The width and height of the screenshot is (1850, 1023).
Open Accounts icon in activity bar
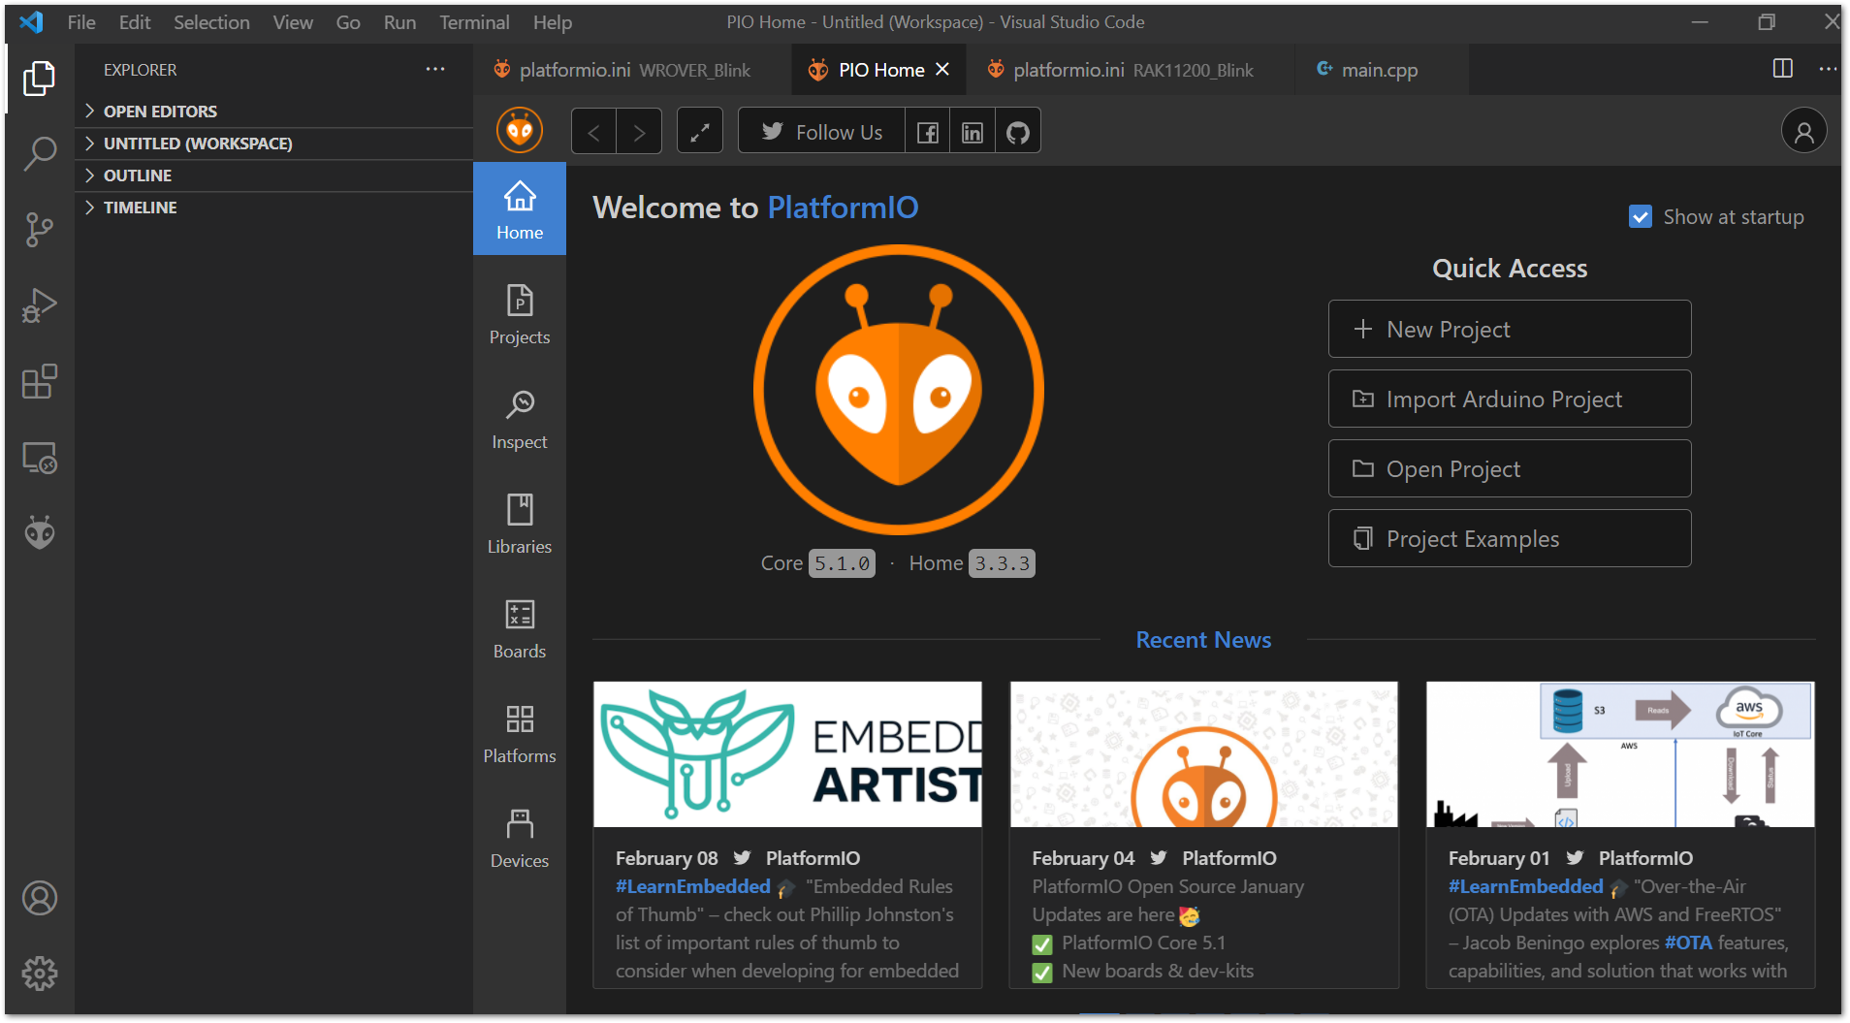click(39, 898)
